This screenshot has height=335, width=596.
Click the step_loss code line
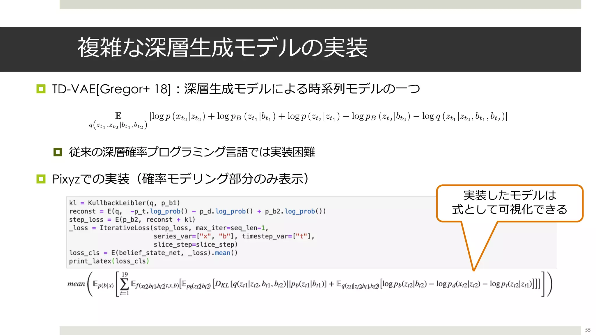132,220
